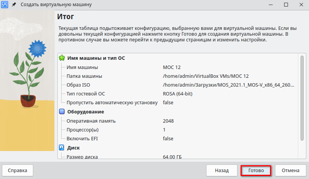Toggle the pin icon in the title bar

[x=14, y=5]
